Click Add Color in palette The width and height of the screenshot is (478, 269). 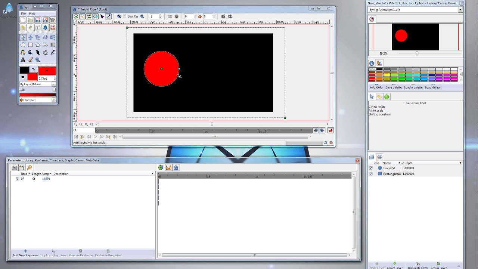pyautogui.click(x=376, y=87)
